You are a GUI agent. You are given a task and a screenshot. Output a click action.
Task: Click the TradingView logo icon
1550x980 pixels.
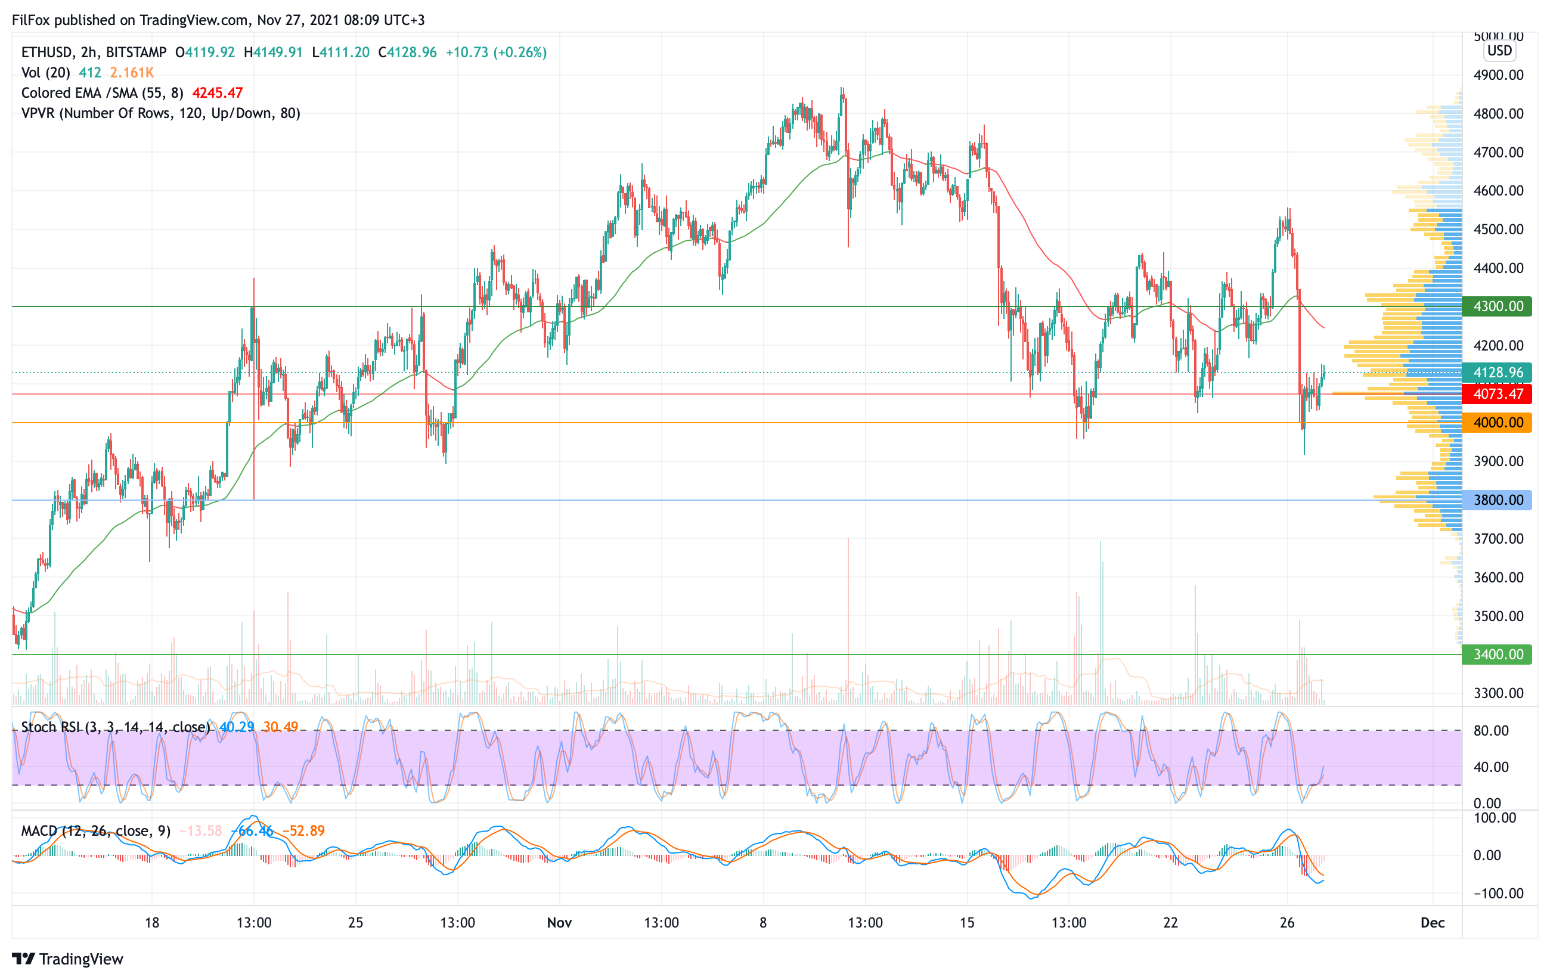(23, 959)
